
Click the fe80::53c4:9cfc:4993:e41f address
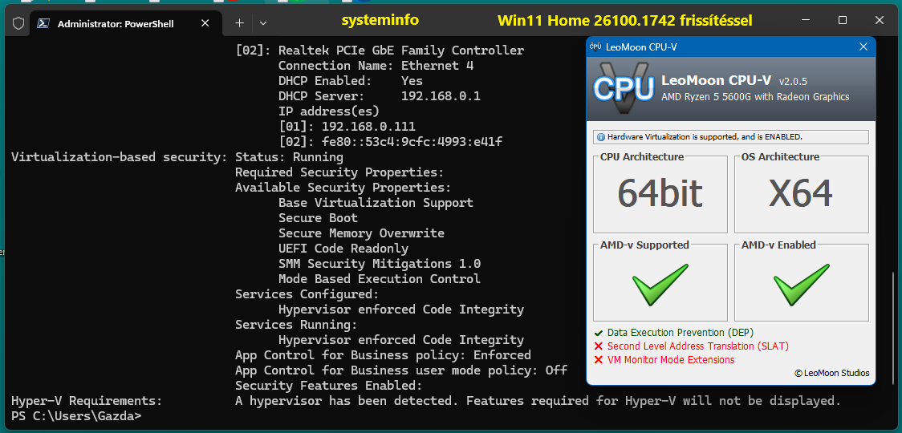point(412,141)
